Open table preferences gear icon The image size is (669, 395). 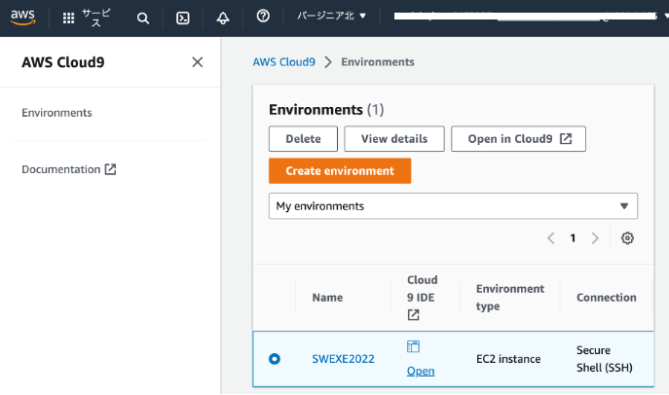point(627,238)
